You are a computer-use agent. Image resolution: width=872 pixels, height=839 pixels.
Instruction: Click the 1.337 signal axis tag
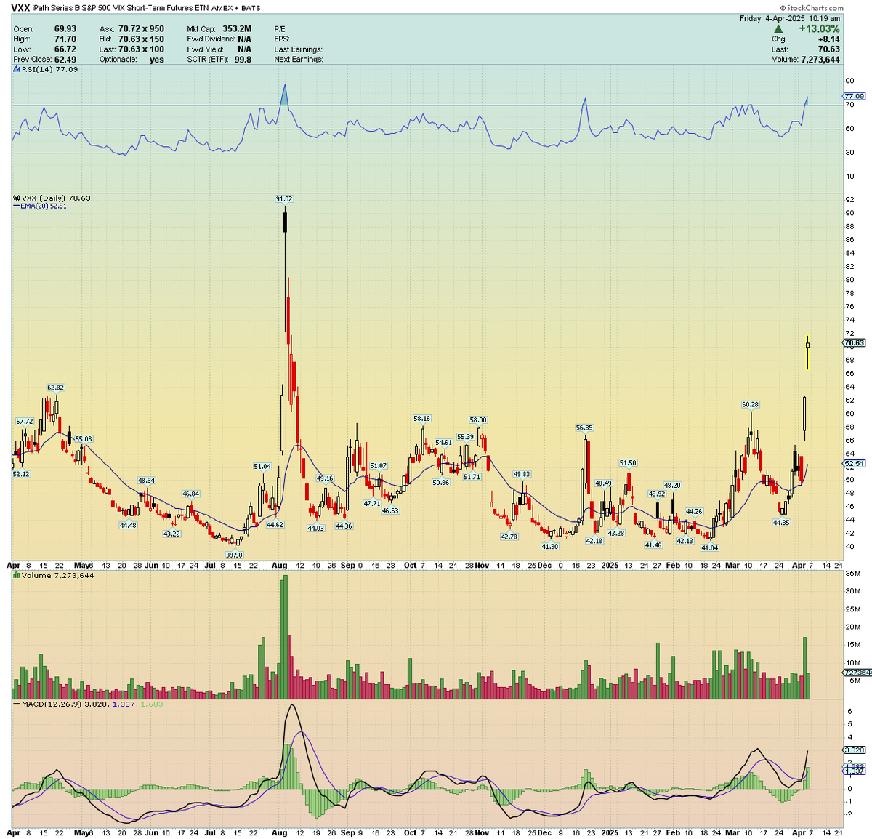click(855, 771)
